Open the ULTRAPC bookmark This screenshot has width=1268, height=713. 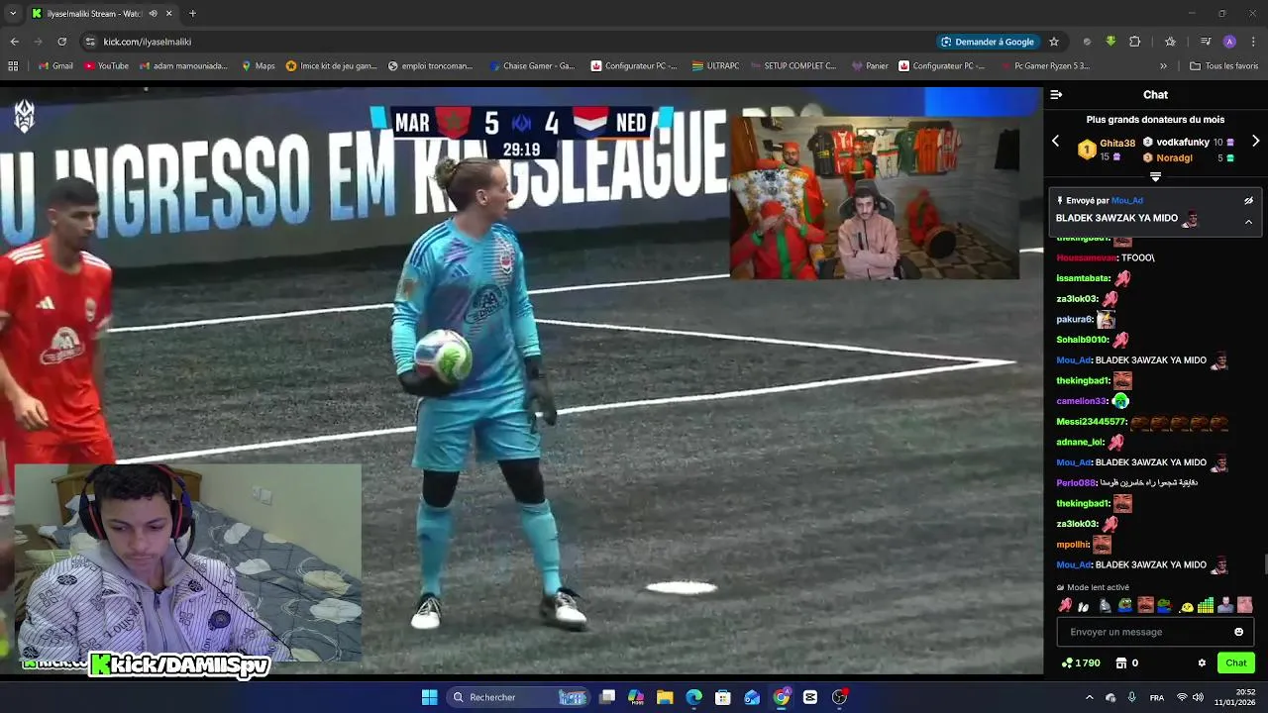[x=715, y=66]
